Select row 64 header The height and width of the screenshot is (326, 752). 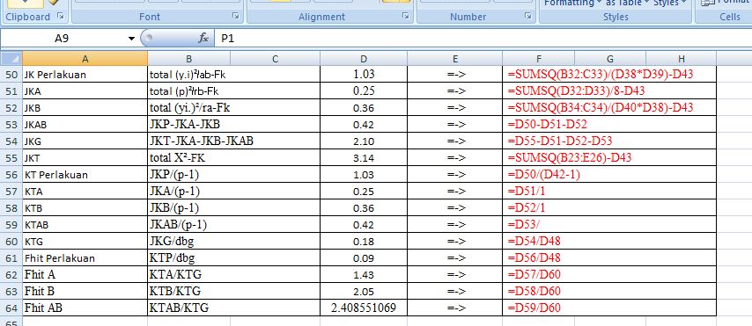coord(11,308)
